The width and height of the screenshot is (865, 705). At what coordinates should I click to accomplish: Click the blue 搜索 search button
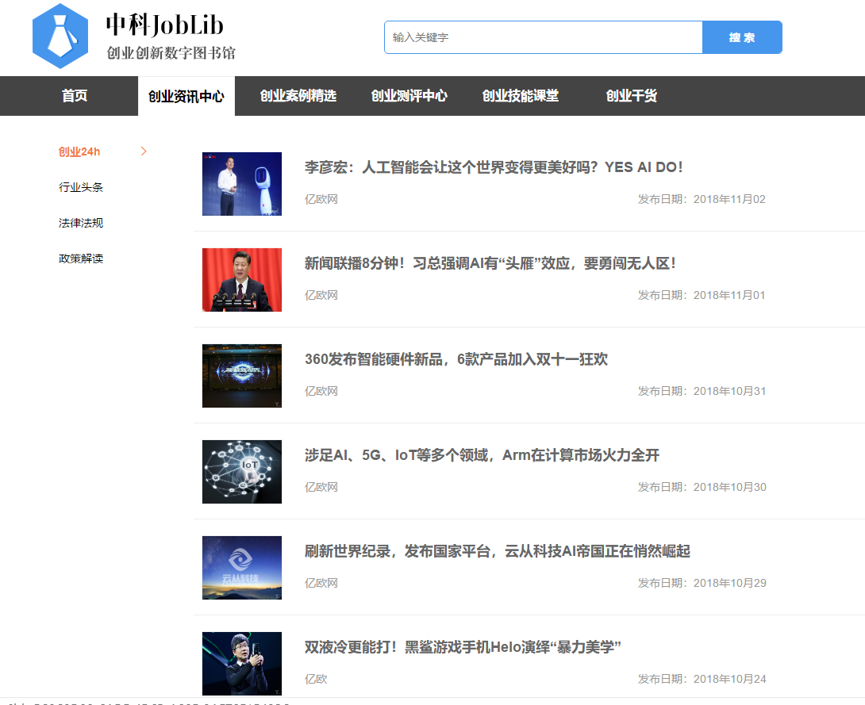click(742, 37)
